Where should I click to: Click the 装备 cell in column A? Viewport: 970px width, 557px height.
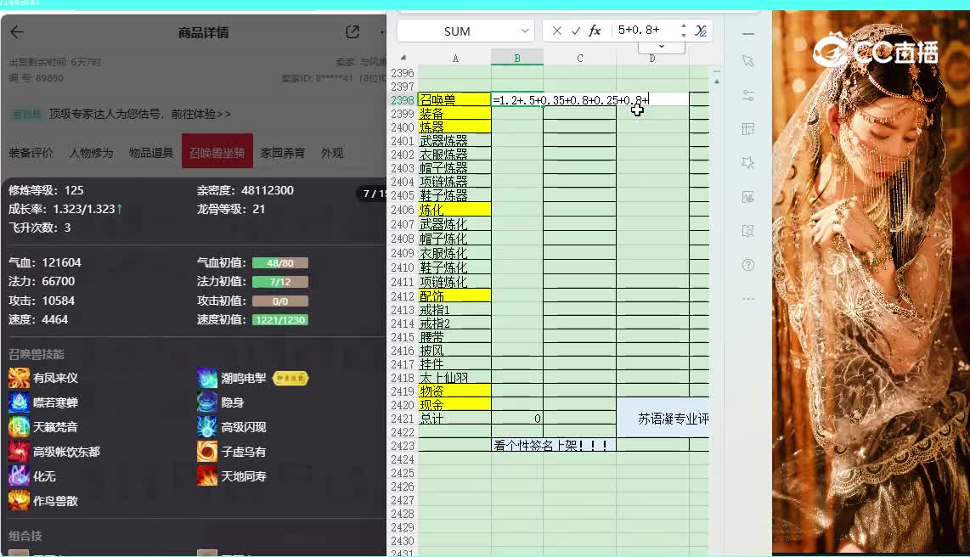[454, 114]
